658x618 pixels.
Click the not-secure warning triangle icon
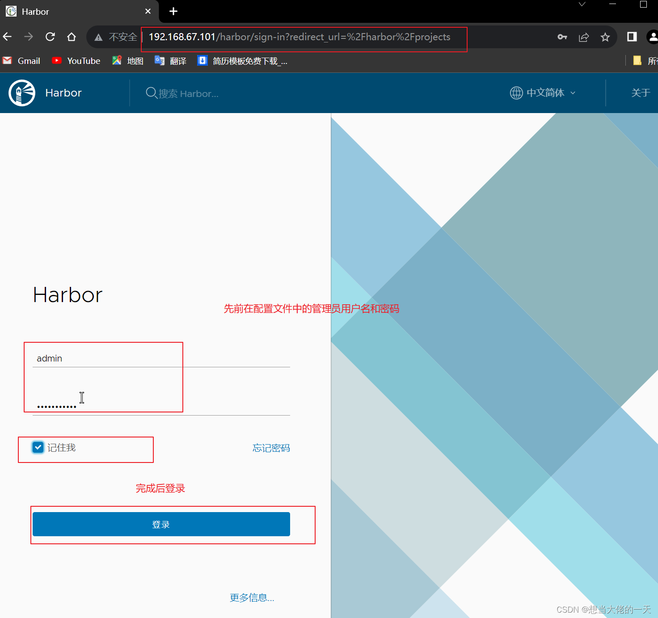click(98, 38)
